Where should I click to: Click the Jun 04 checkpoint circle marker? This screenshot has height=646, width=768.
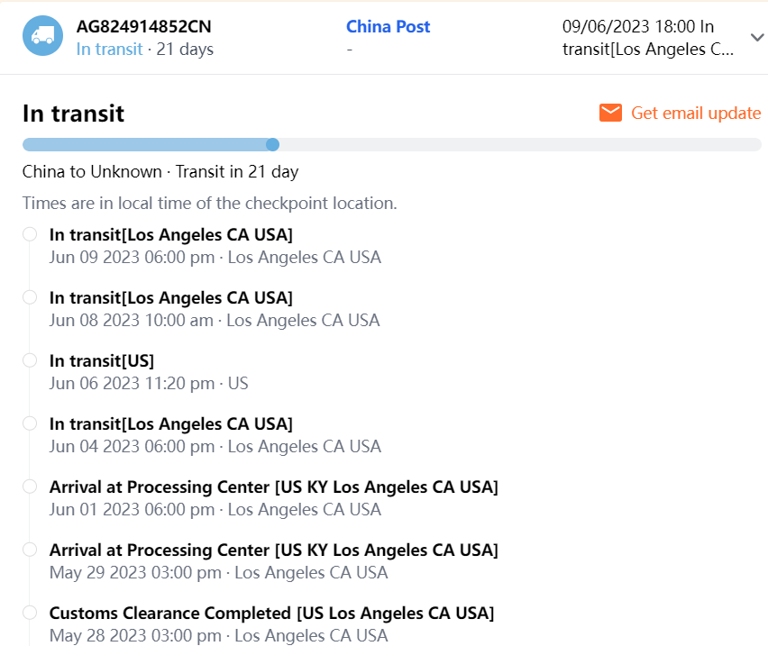pos(30,423)
